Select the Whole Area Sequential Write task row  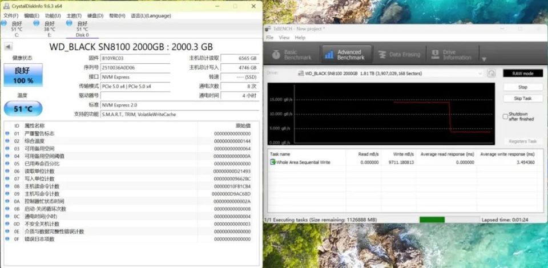405,163
